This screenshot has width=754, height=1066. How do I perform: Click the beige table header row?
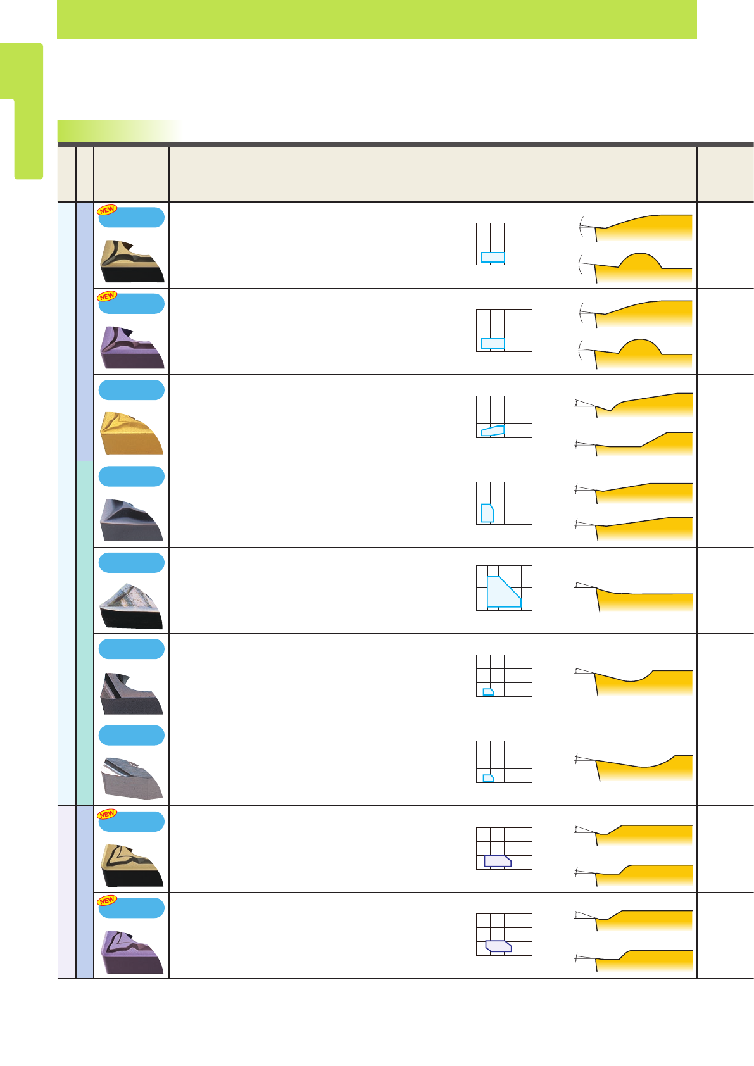(x=405, y=174)
